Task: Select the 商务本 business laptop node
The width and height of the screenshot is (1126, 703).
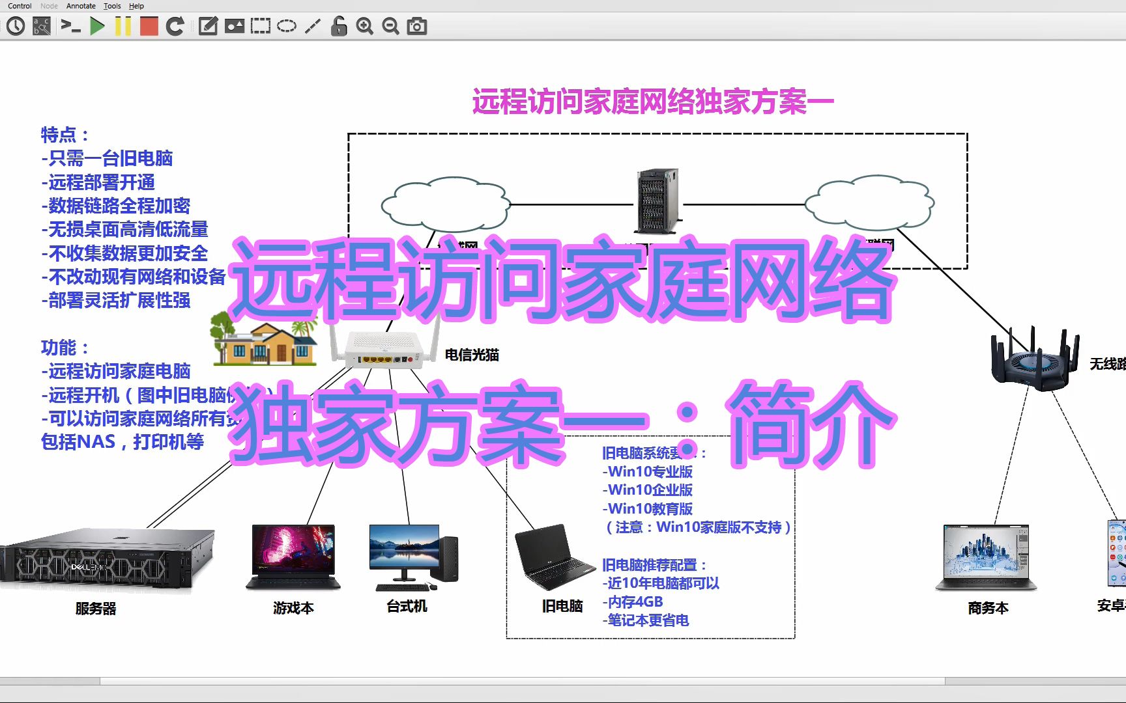Action: tap(986, 557)
